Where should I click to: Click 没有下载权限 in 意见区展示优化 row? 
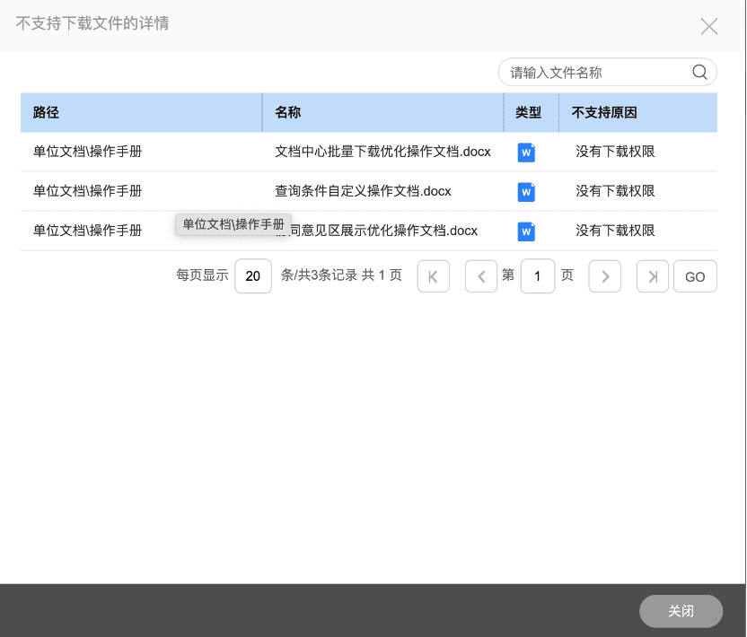(615, 231)
